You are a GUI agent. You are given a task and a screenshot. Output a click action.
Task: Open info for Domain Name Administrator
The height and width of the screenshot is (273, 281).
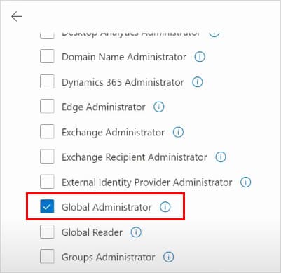[200, 57]
